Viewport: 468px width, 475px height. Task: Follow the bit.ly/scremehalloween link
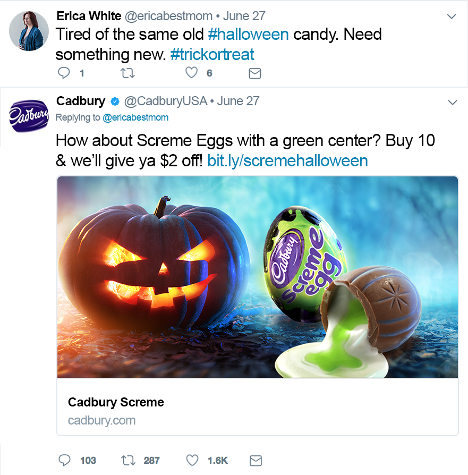click(x=287, y=160)
